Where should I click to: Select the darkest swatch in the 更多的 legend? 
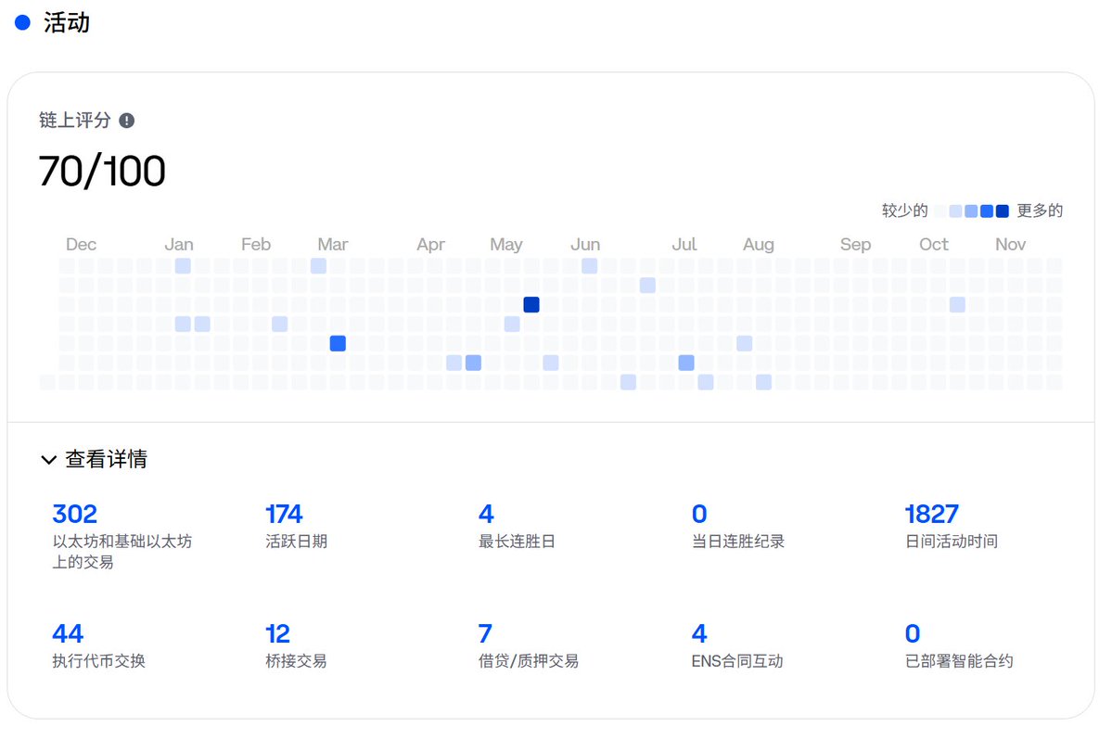click(1002, 211)
